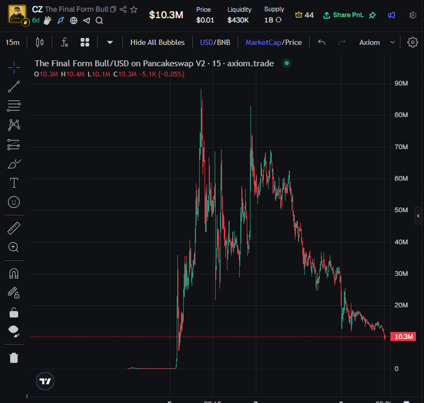Open the layout grid selector
This screenshot has width=424, height=403.
tap(85, 42)
